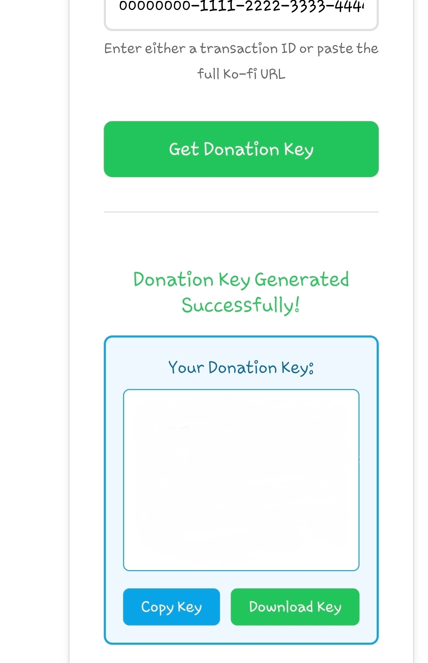
Task: Click the "Successfully!" heading text
Action: coord(241,305)
